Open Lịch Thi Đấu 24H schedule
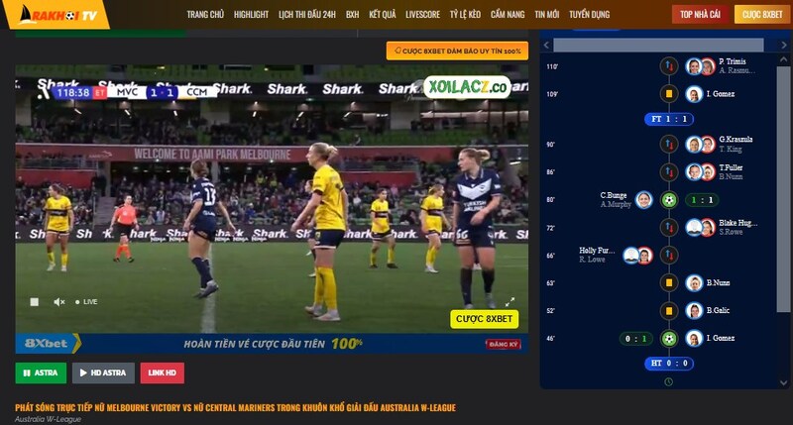Screen dimensions: 793x425 click(307, 15)
